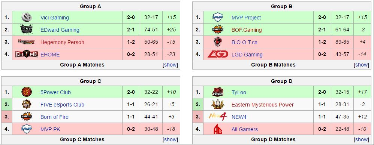Click the EDward Gaming logo icon
The image size is (374, 145).
tap(27, 30)
